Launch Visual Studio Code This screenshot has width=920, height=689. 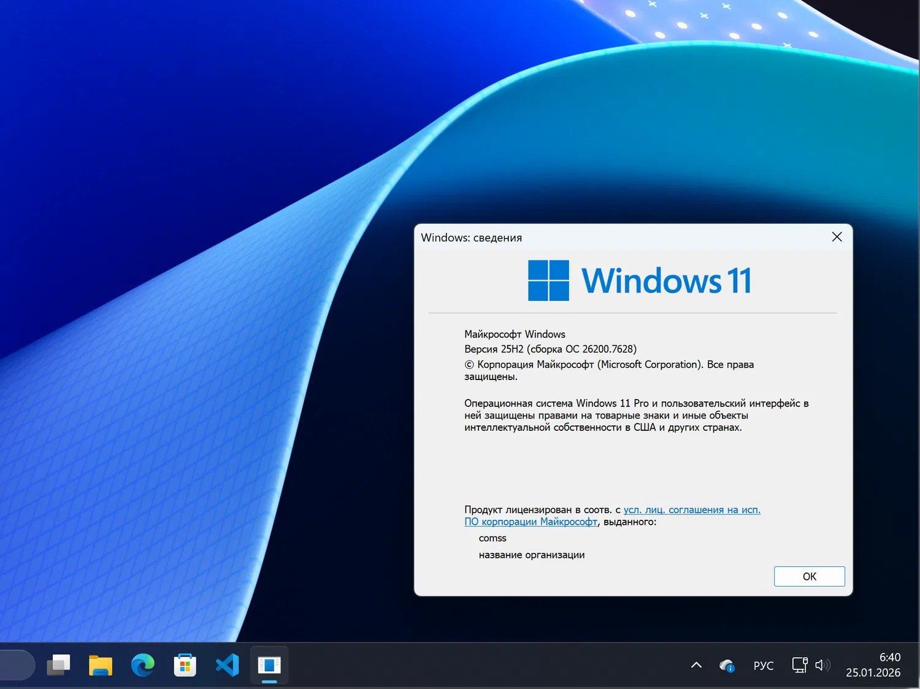tap(227, 665)
